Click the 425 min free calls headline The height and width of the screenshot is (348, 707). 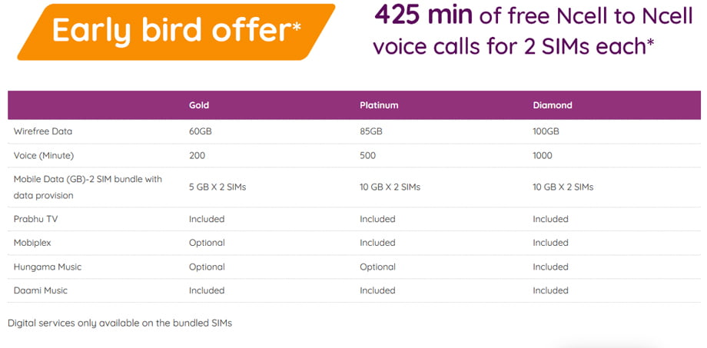coord(513,30)
